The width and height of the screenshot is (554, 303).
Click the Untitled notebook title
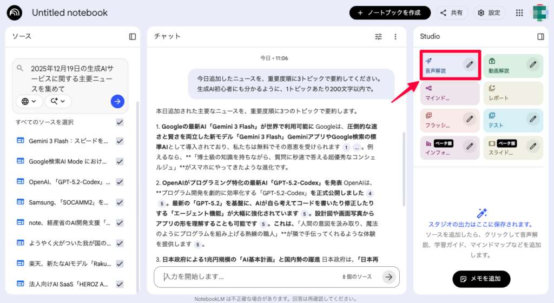point(70,12)
